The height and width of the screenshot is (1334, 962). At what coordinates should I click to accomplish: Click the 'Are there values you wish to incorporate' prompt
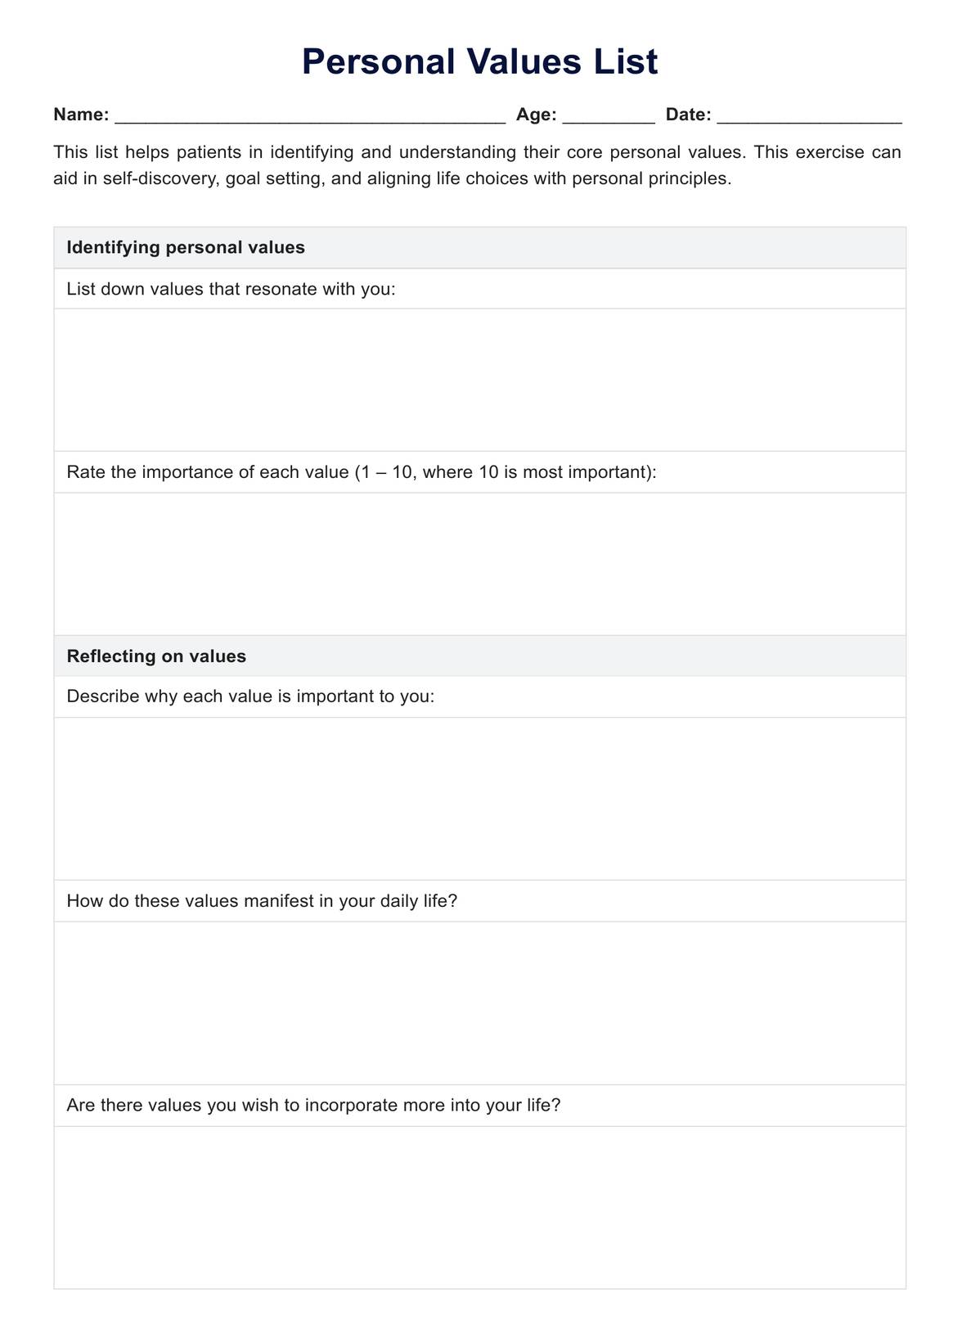coord(313,1106)
